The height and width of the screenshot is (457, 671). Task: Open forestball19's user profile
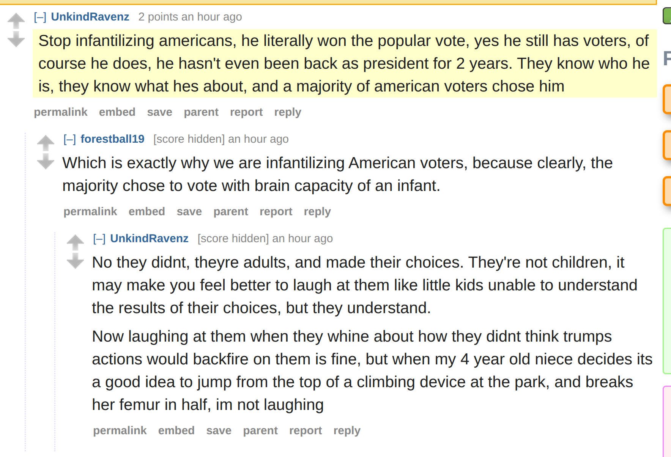[112, 139]
